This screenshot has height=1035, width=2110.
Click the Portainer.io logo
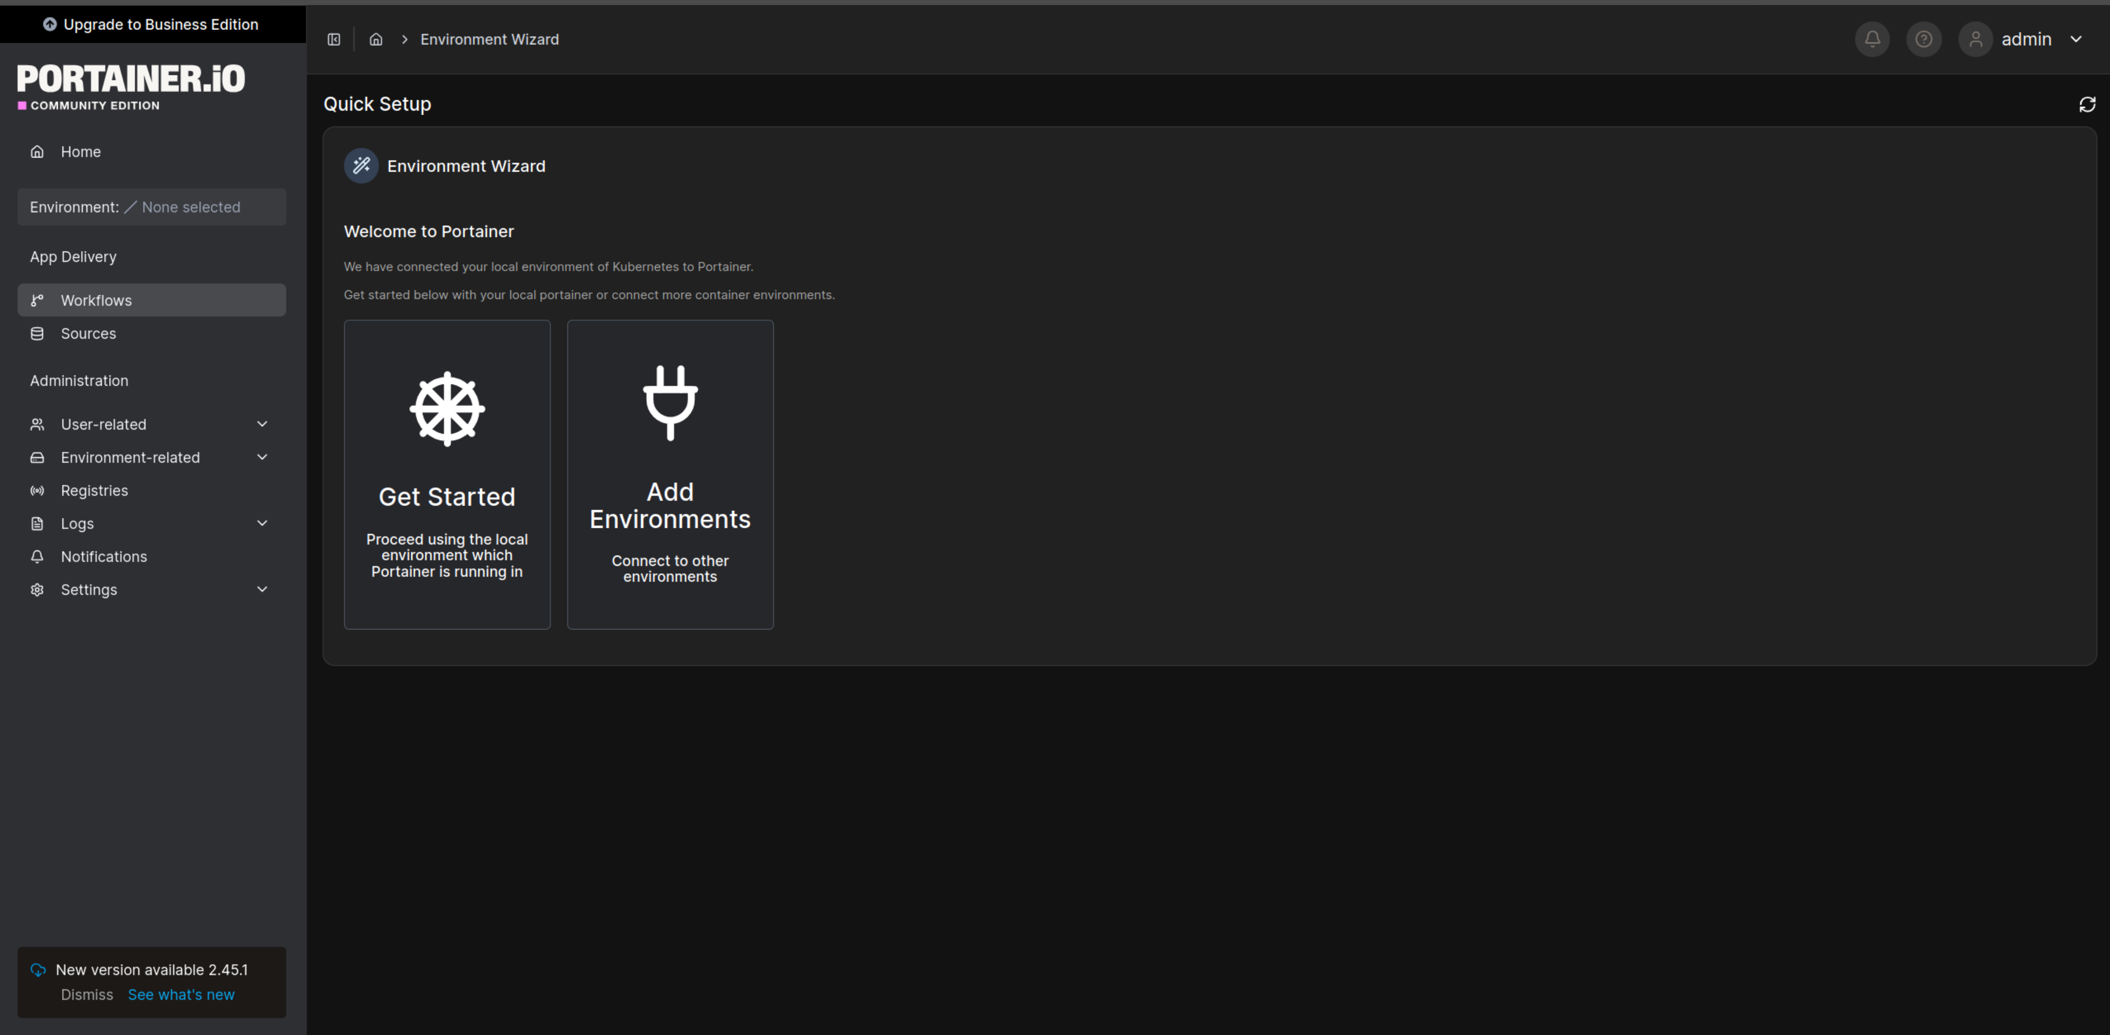(131, 88)
